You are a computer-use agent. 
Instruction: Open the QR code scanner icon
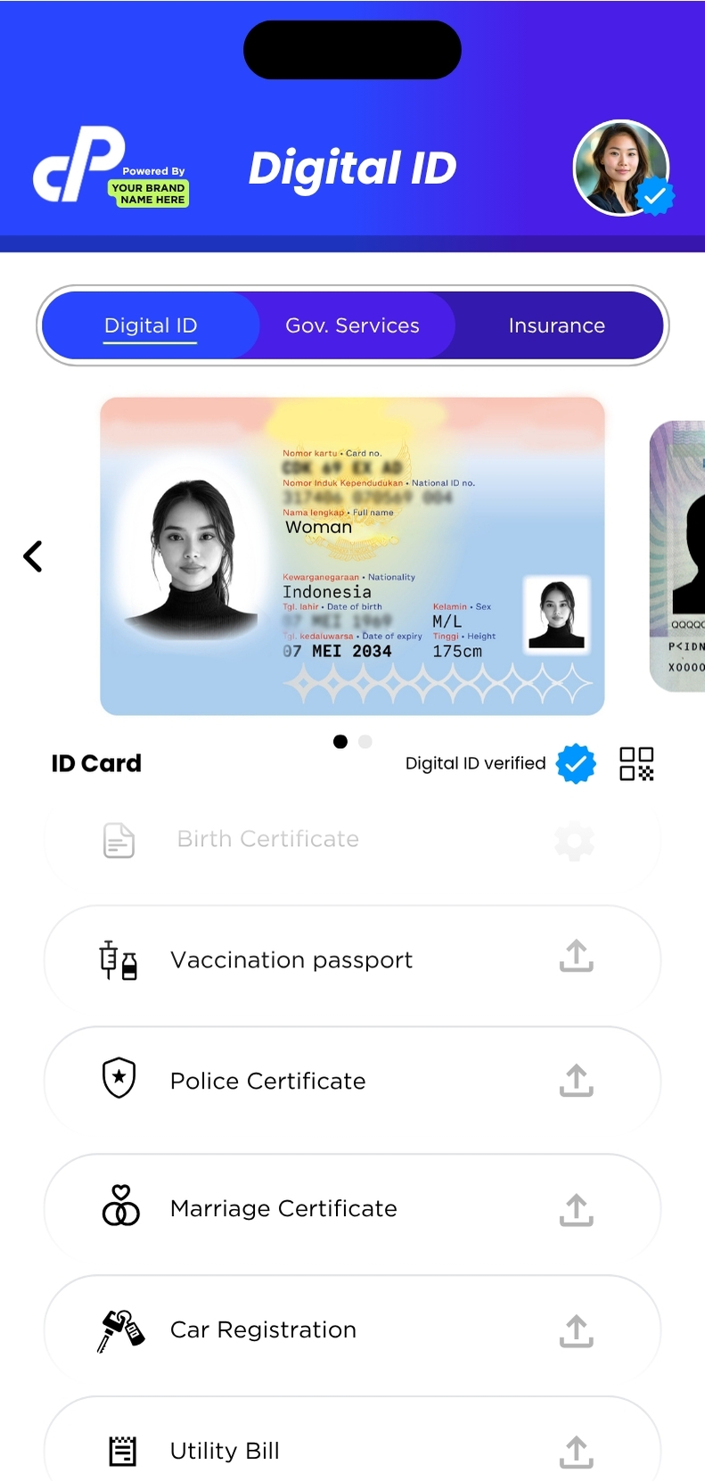pos(636,764)
